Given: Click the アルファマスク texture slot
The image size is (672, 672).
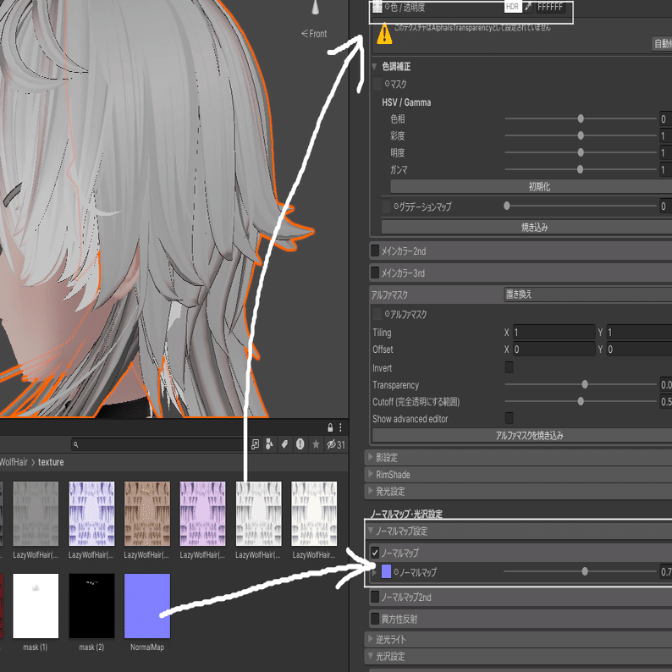Looking at the screenshot, I should coord(377,314).
